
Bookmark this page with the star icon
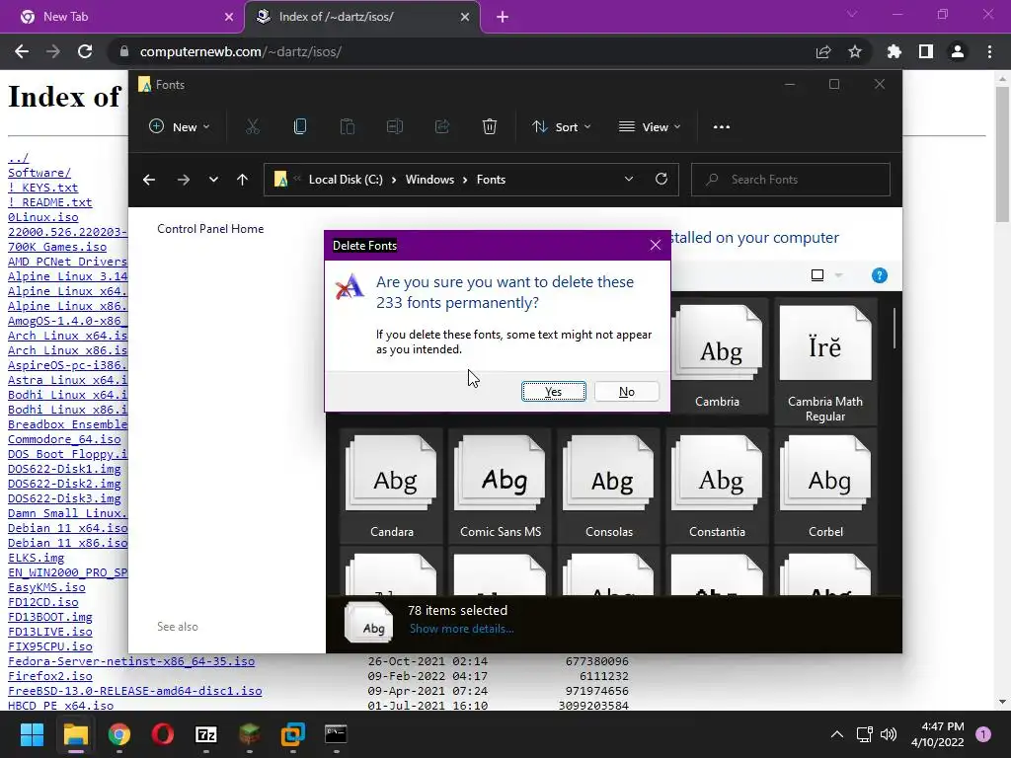[x=855, y=51]
